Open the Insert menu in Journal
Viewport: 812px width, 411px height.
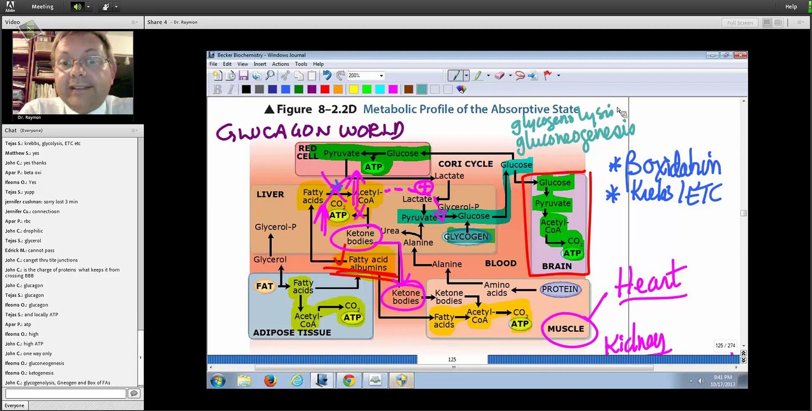[x=260, y=64]
